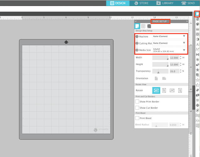
Task: Click the Transparency value field 35.0
Action: 174,71
